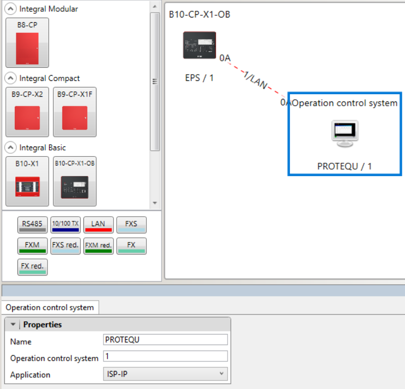The image size is (405, 389).
Task: Collapse the Integral Compact group
Action: (x=11, y=78)
